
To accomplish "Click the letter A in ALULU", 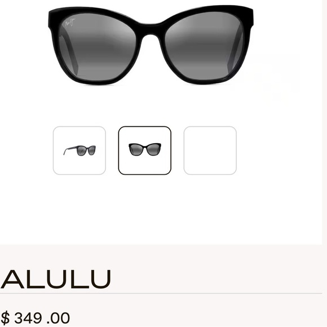I will 12,279.
